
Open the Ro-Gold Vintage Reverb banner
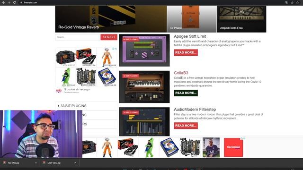click(x=111, y=19)
